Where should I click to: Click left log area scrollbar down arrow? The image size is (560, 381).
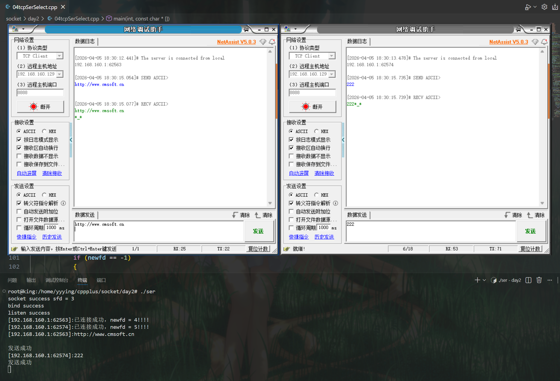[x=270, y=203]
